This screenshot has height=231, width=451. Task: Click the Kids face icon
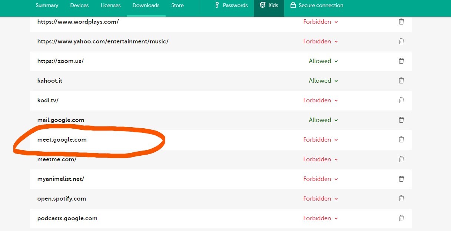pyautogui.click(x=263, y=5)
